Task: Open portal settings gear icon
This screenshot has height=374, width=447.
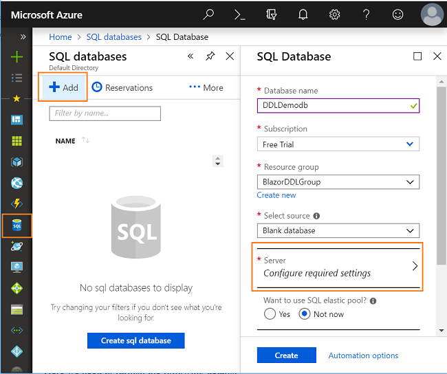Action: click(x=334, y=14)
